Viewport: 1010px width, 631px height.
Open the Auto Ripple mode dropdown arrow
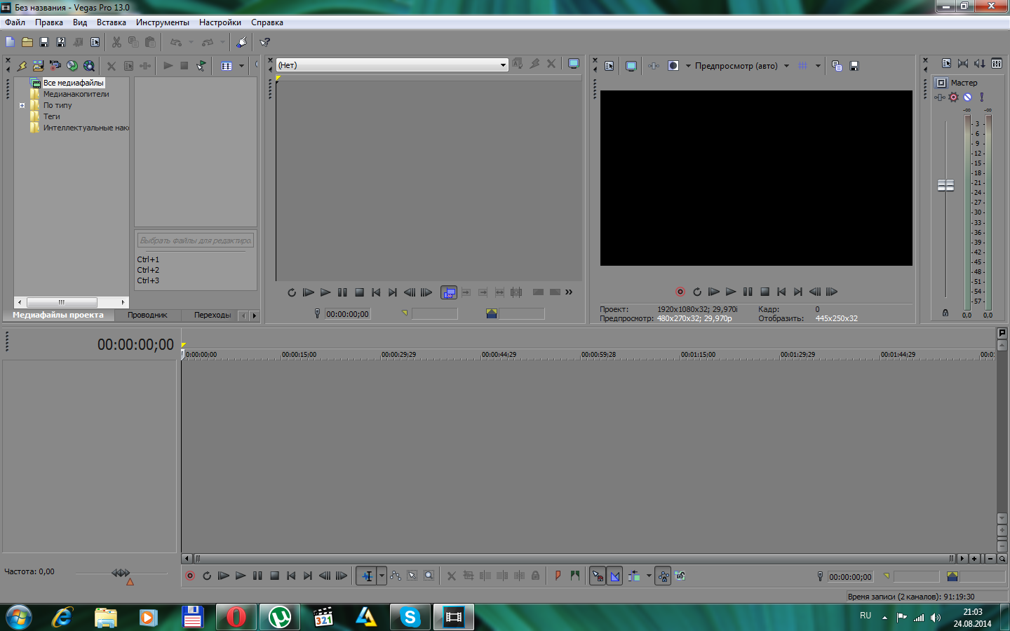click(649, 576)
